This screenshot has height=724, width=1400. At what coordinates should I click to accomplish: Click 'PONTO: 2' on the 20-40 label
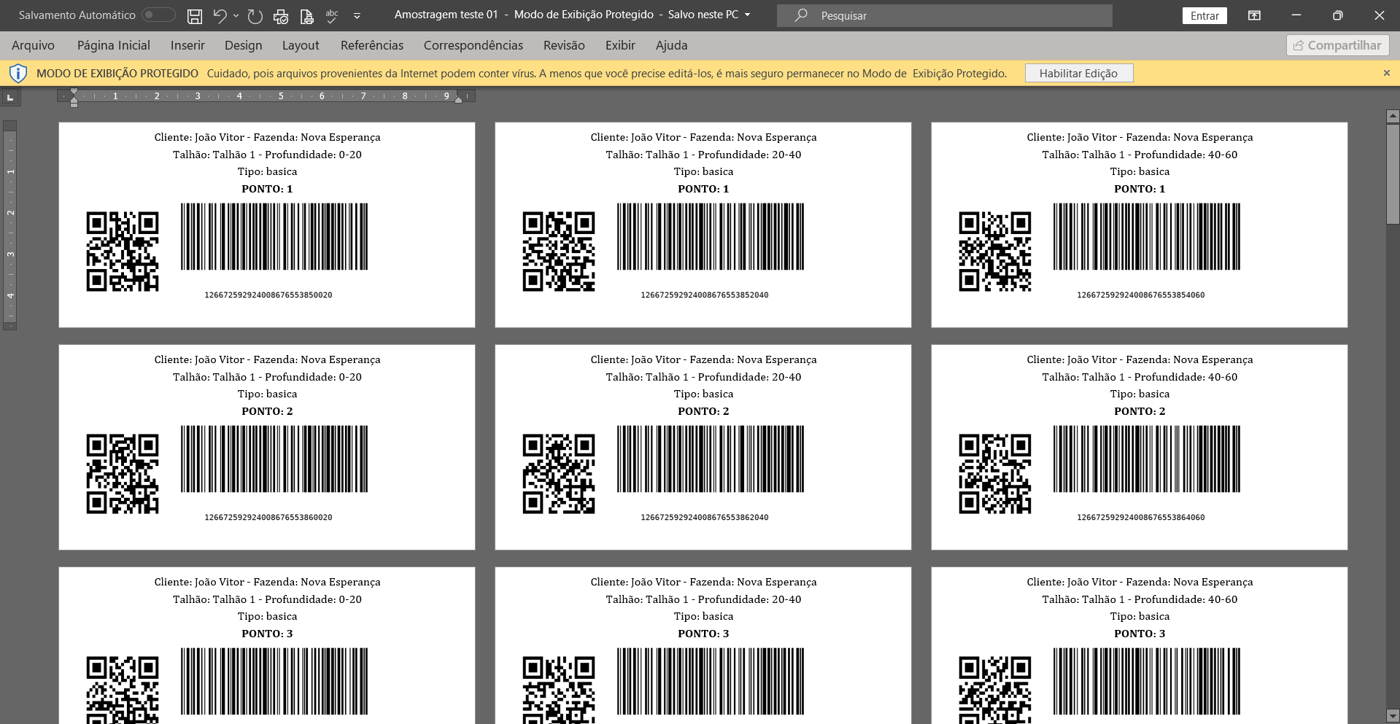(703, 411)
